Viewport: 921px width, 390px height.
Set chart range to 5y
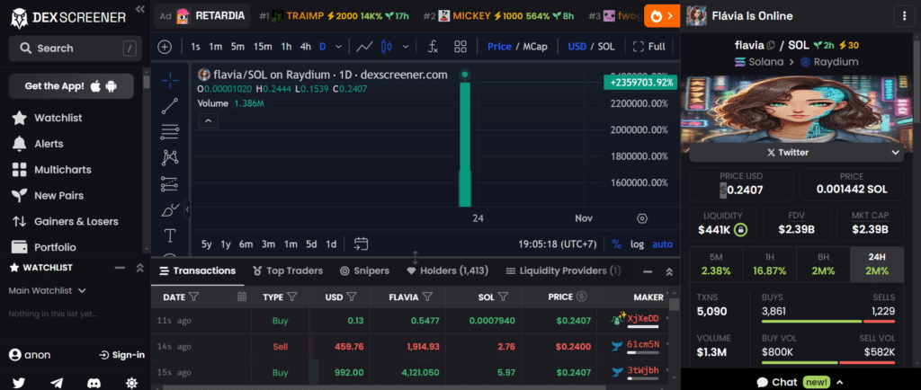[206, 244]
